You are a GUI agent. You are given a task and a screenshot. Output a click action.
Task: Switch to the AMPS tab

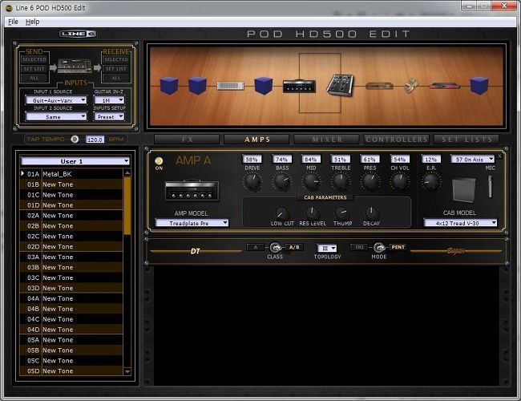coord(256,140)
